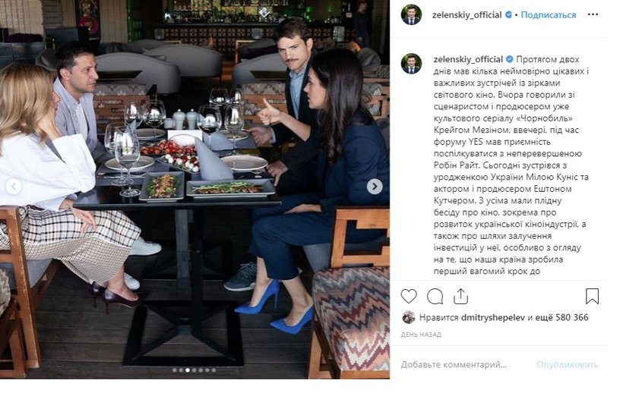The height and width of the screenshot is (396, 642).
Task: Click Подписаться to follow the account
Action: point(549,15)
